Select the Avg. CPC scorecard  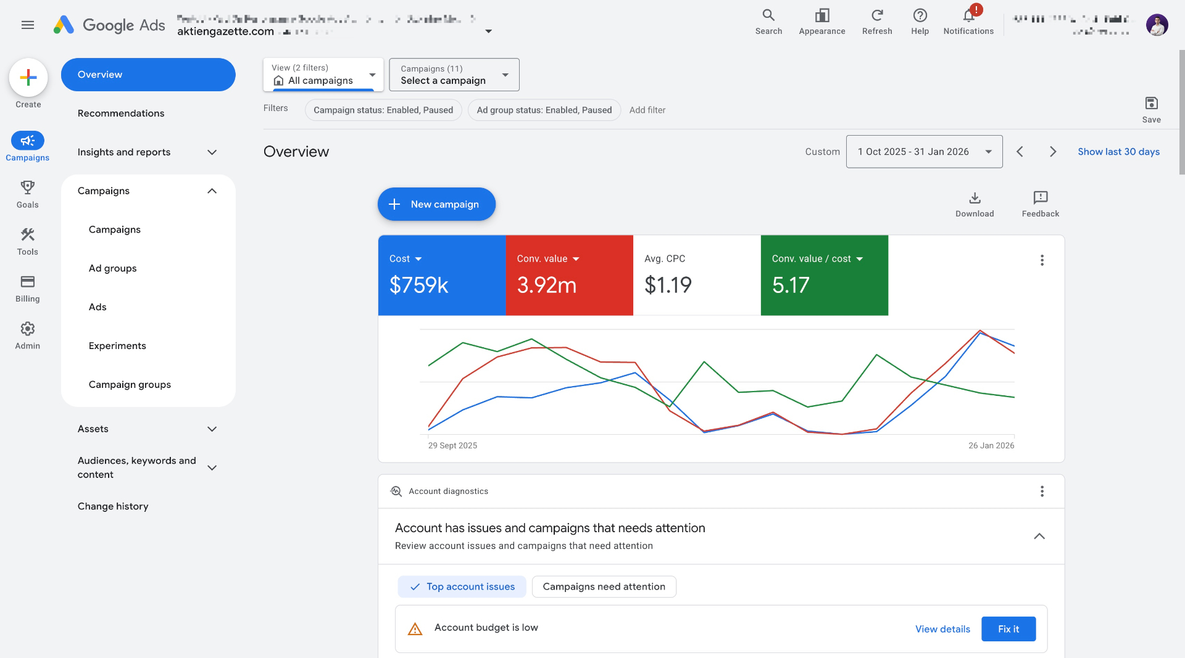tap(697, 275)
